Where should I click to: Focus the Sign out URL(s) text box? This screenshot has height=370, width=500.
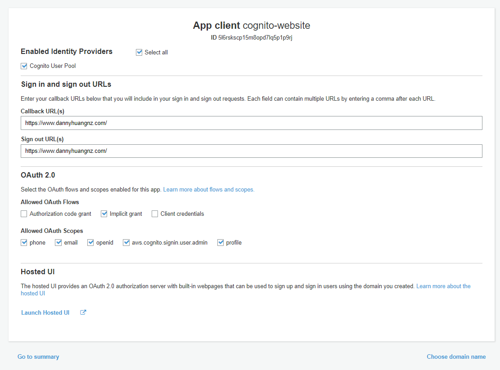pyautogui.click(x=251, y=151)
